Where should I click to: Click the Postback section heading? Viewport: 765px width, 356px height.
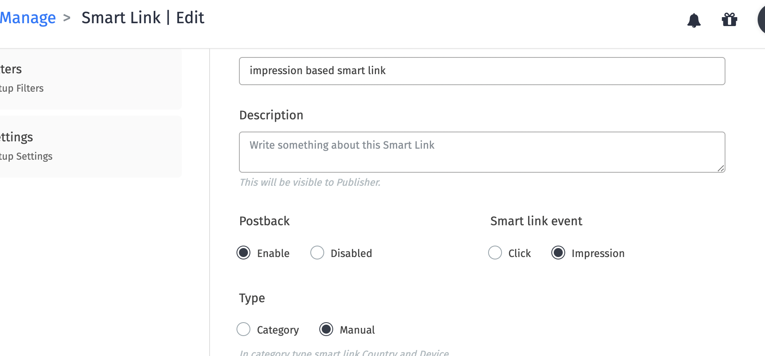[x=264, y=221]
